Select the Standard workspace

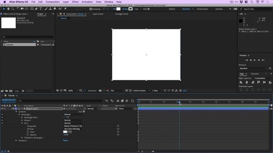tap(186, 9)
